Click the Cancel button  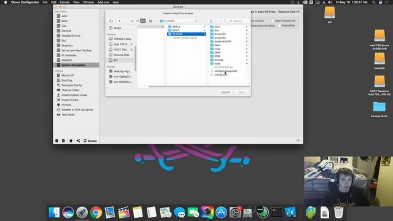pos(225,92)
